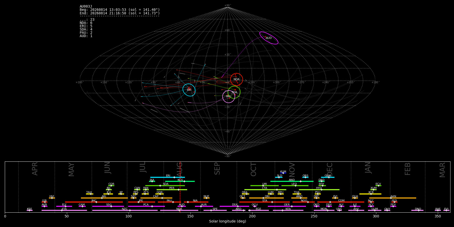This screenshot has height=227, width=454.
Task: Select the HYD shower bar in timeline
Action: 319,190
